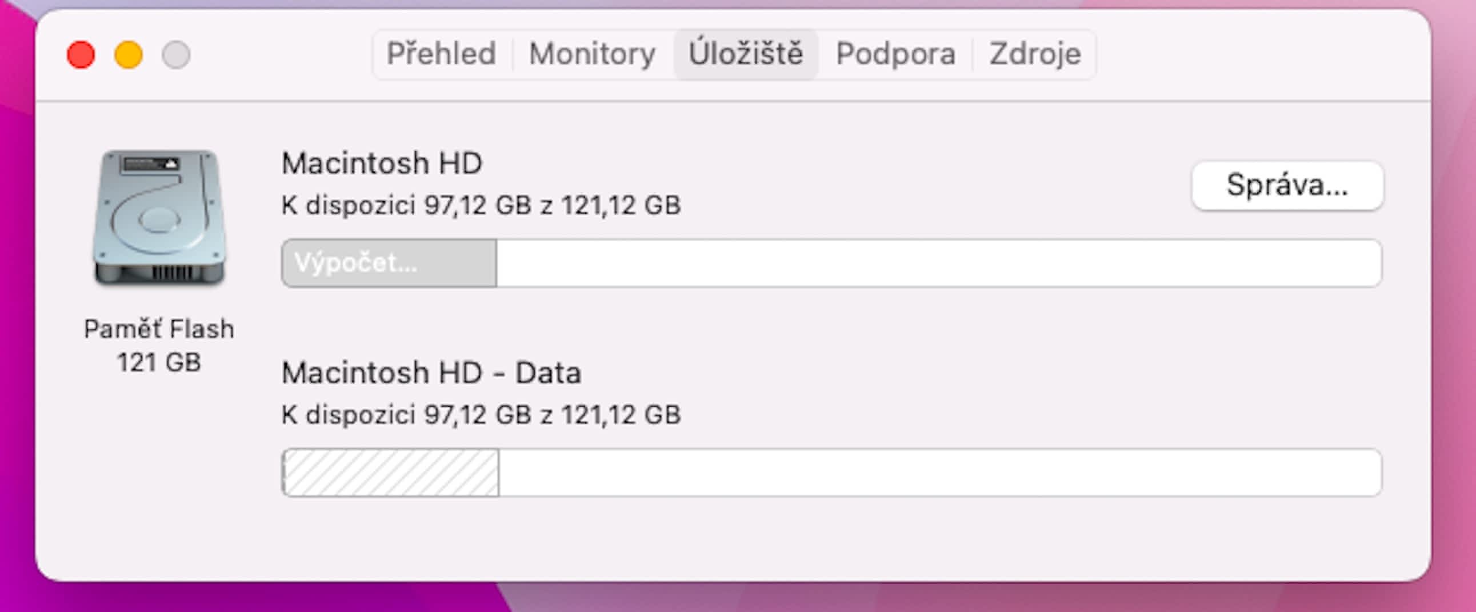Go to the Podpora tab
Viewport: 1476px width, 612px height.
click(895, 54)
